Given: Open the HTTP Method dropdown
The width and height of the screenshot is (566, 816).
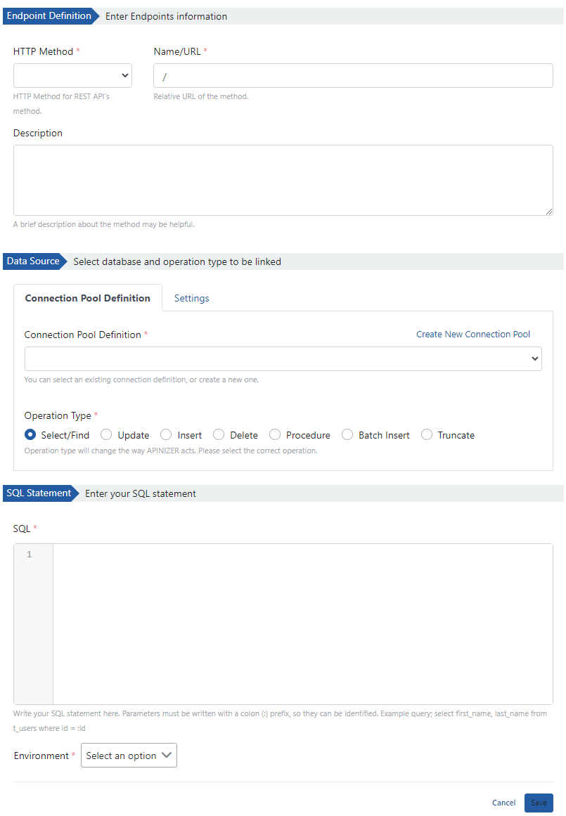Looking at the screenshot, I should pos(72,75).
